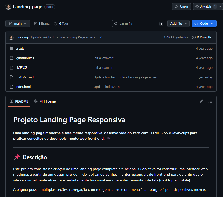The width and height of the screenshot is (223, 197).
Task: Open the main branch selector dropdown
Action: (18, 23)
